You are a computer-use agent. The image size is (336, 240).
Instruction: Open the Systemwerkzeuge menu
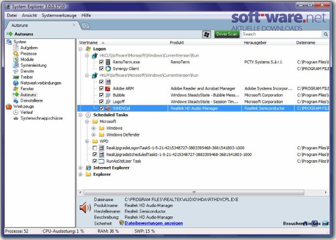[59, 15]
